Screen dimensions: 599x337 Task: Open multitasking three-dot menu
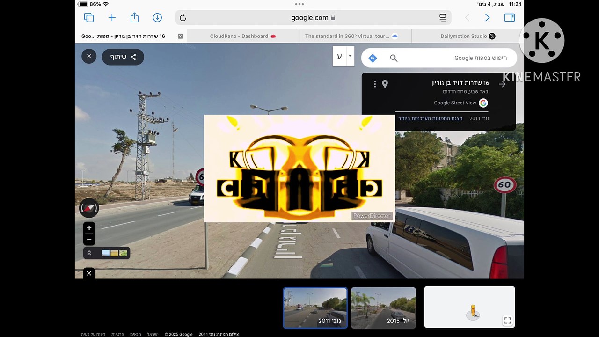[299, 4]
